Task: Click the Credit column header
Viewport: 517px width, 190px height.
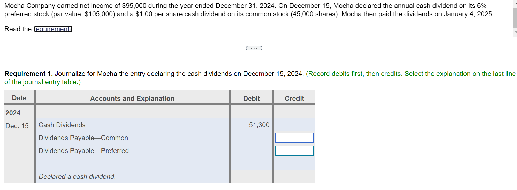Action: (x=294, y=98)
